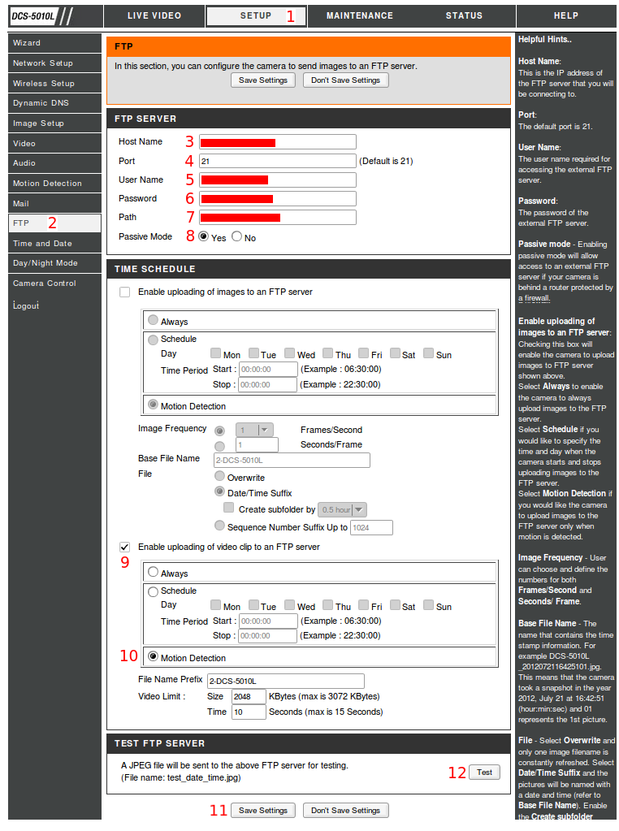Set Passive Mode to No
The height and width of the screenshot is (831, 619).
pos(237,236)
